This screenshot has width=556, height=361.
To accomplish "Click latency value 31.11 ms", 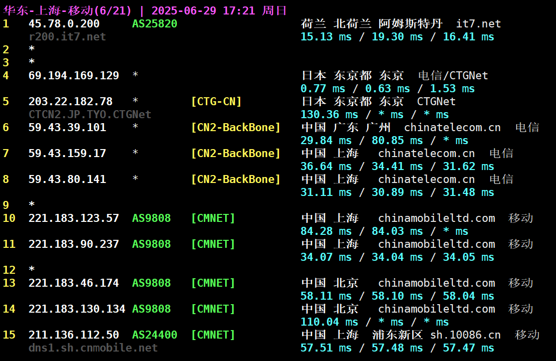I will (326, 192).
